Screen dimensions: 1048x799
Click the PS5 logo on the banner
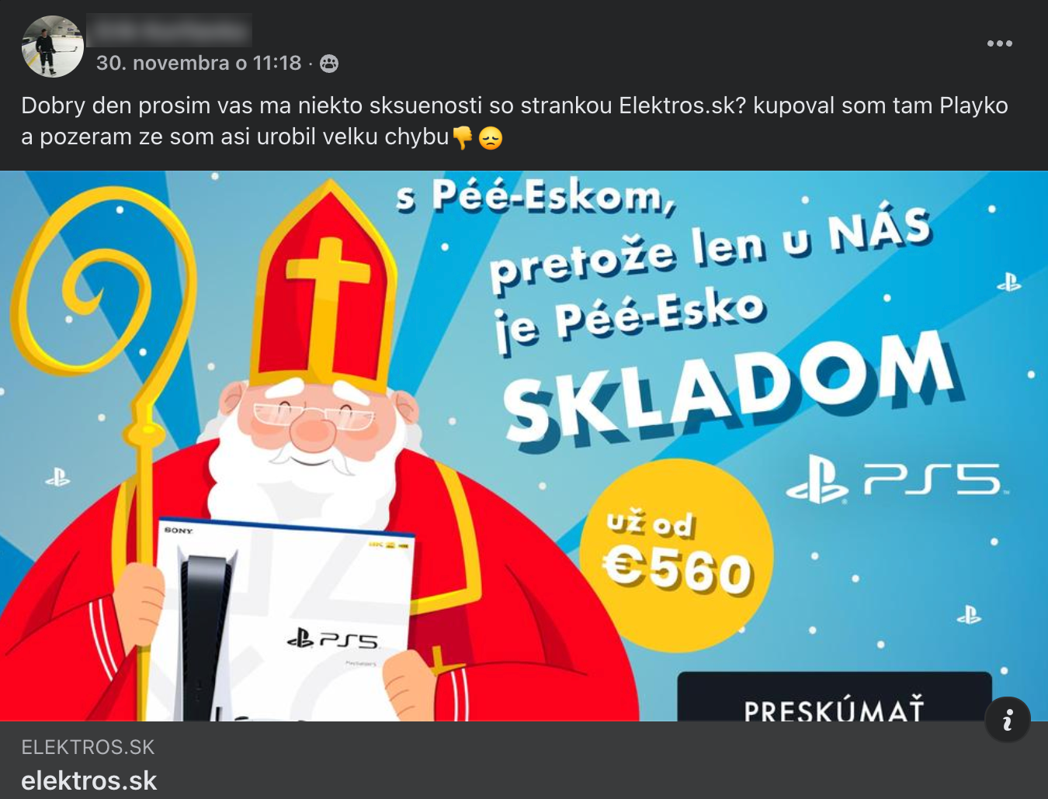tap(897, 479)
